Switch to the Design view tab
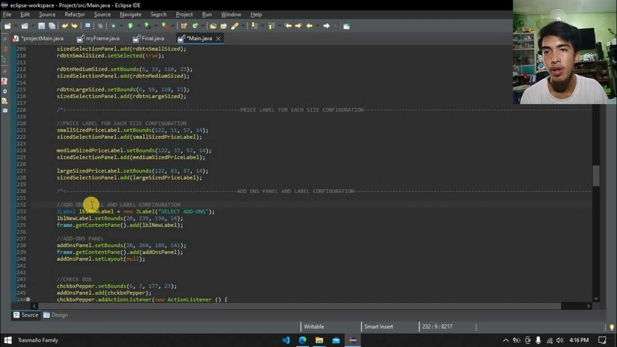 point(55,315)
